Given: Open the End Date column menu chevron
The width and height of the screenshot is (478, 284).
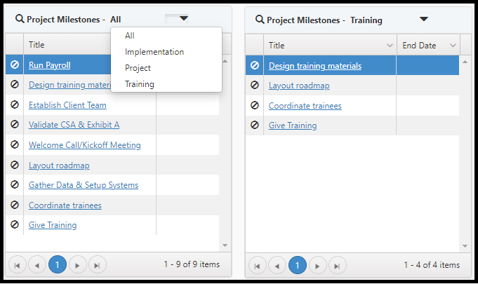Looking at the screenshot, I should point(453,46).
